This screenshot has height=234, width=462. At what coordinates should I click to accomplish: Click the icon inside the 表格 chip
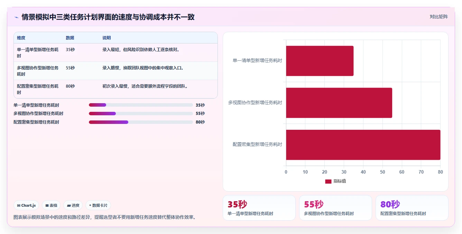pyautogui.click(x=47, y=205)
